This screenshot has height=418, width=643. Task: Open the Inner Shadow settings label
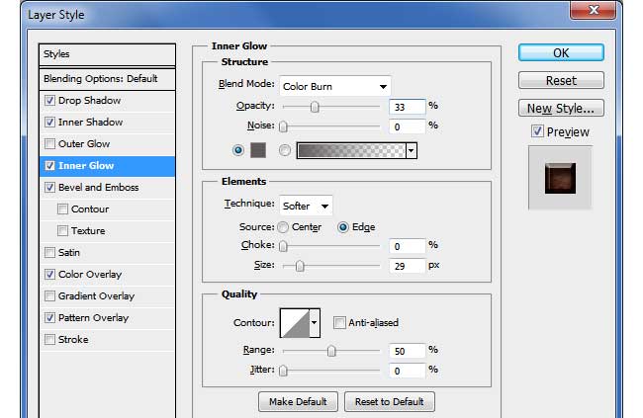pyautogui.click(x=90, y=123)
